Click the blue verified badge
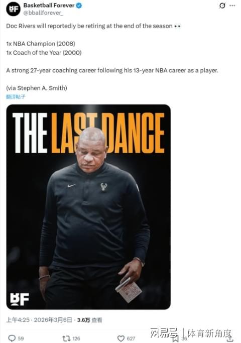The width and height of the screenshot is (241, 343). [x=79, y=6]
